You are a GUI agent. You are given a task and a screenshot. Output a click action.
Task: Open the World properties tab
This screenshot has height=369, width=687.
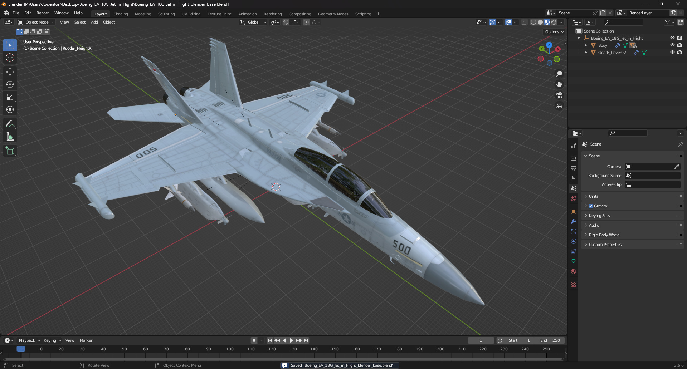coord(574,198)
